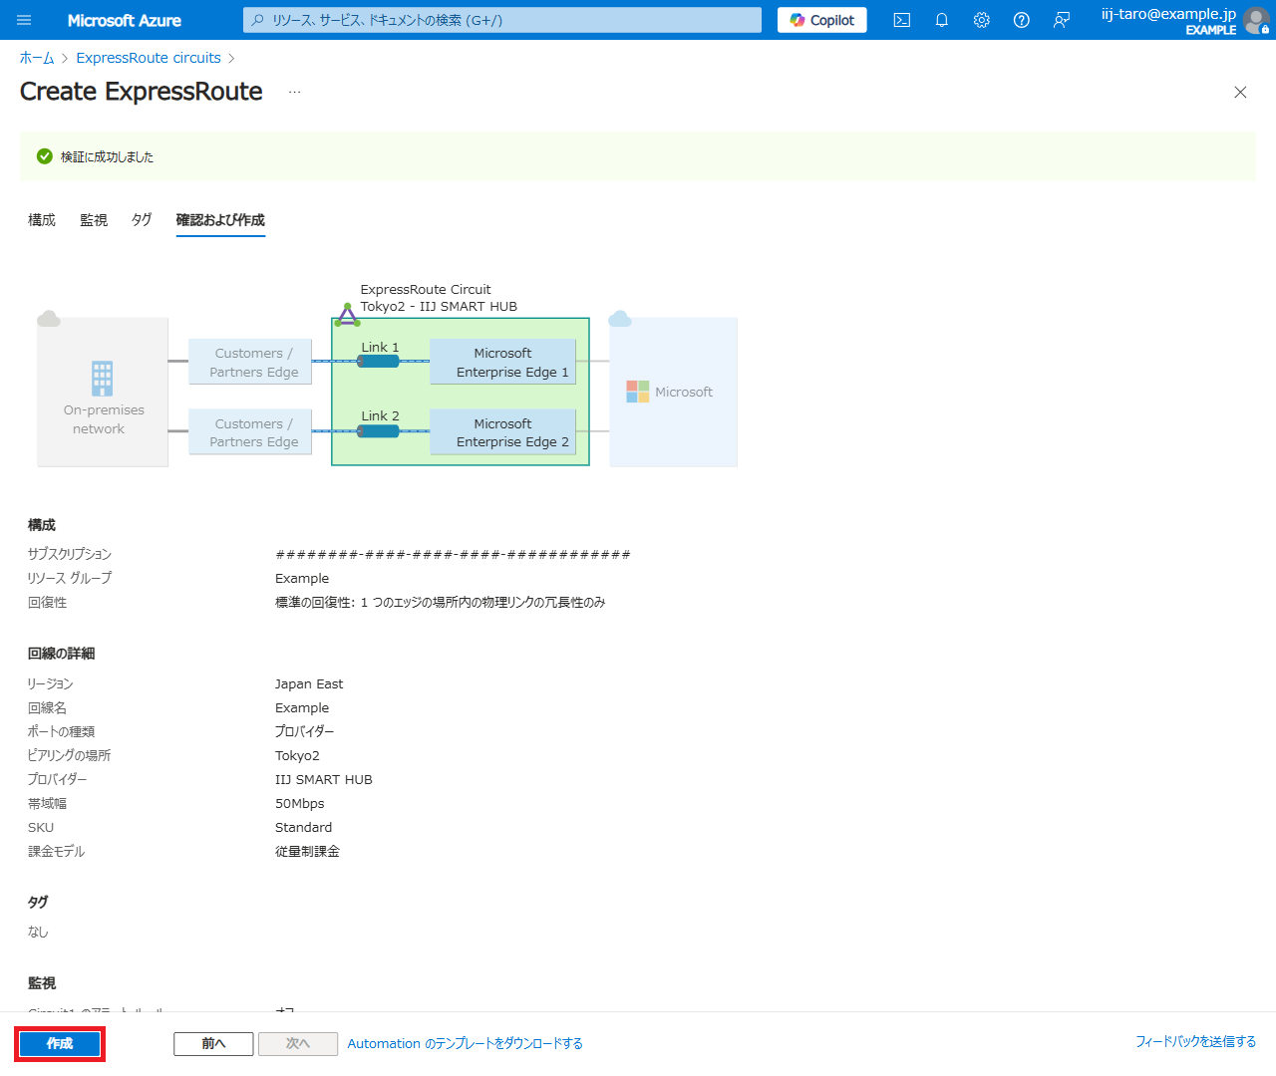Open the feedback icon in header
1276x1076 pixels.
point(1062,20)
